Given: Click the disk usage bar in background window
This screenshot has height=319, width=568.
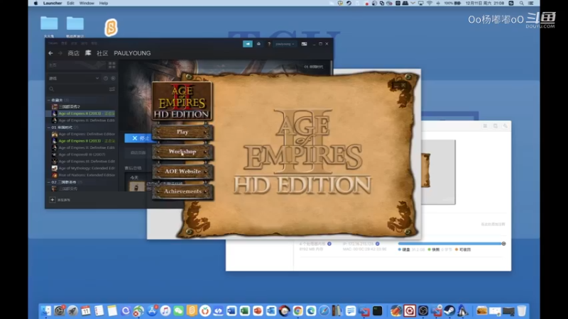Looking at the screenshot, I should pyautogui.click(x=452, y=244).
